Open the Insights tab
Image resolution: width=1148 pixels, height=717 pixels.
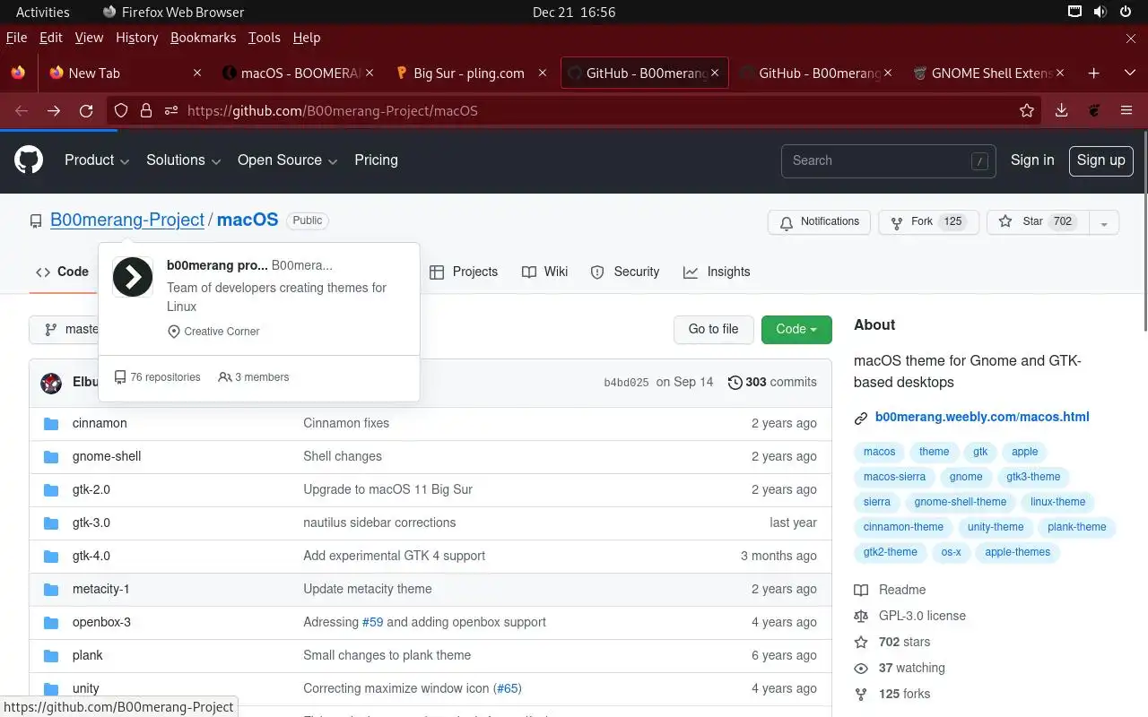(717, 272)
